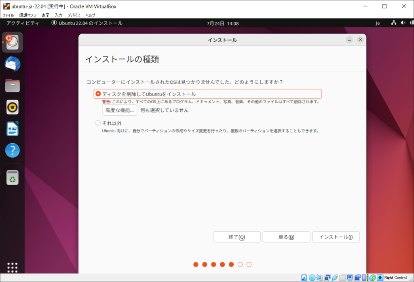Click the battery icon in top bar

point(412,23)
